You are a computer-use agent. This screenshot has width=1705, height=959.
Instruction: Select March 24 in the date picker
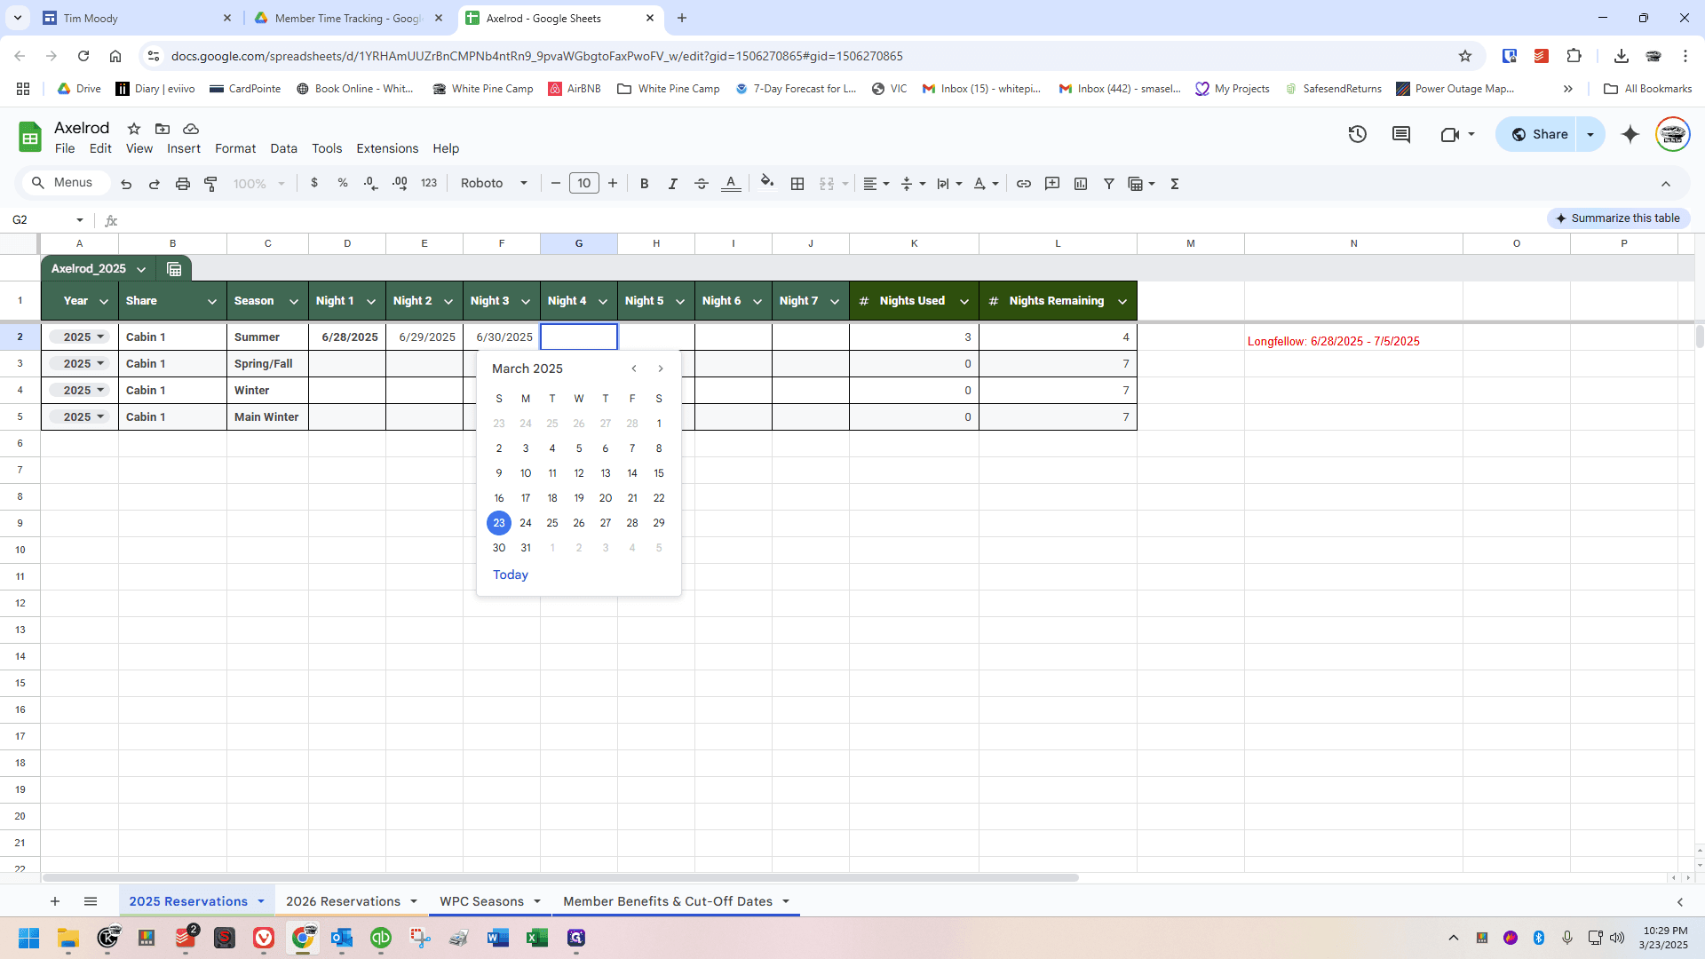tap(526, 523)
